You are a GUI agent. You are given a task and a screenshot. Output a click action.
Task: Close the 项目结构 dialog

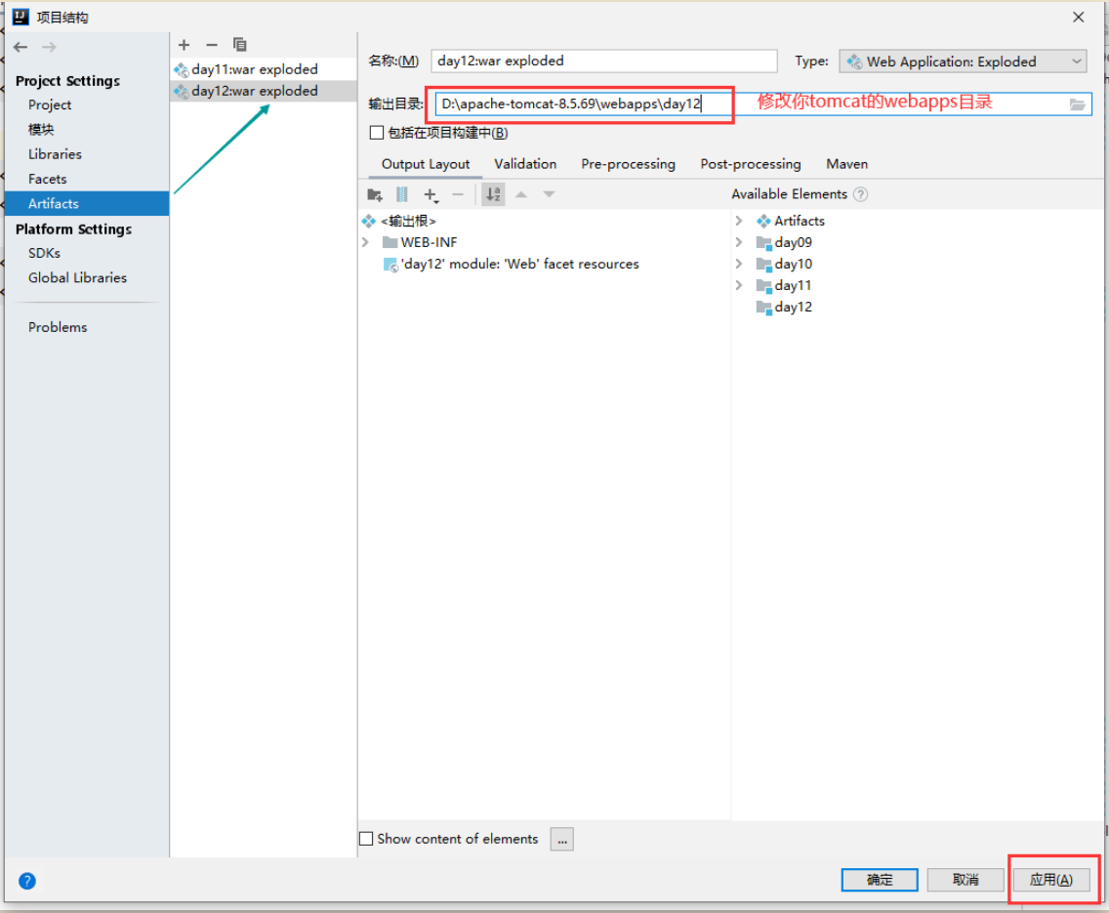pyautogui.click(x=1078, y=17)
